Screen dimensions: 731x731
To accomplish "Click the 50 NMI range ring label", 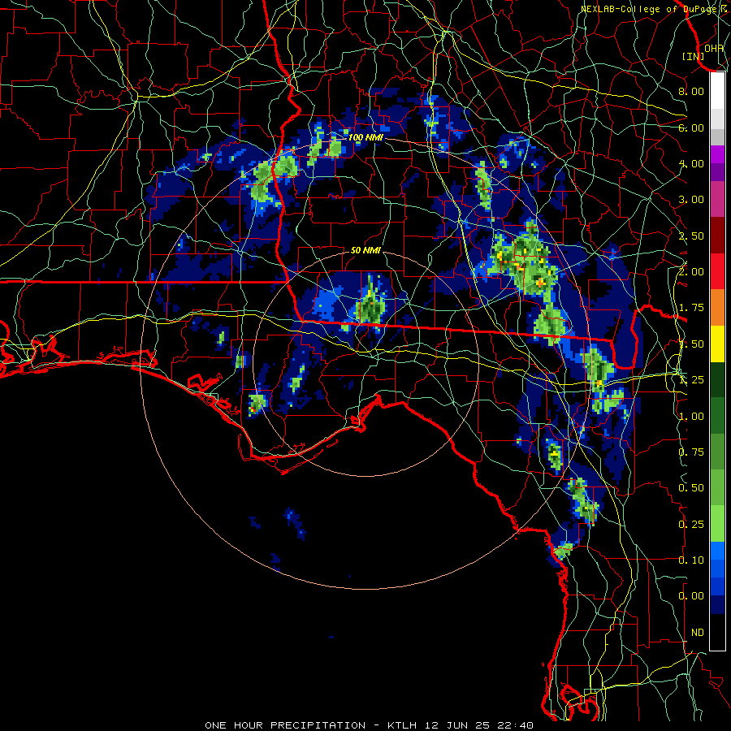I will (x=365, y=250).
